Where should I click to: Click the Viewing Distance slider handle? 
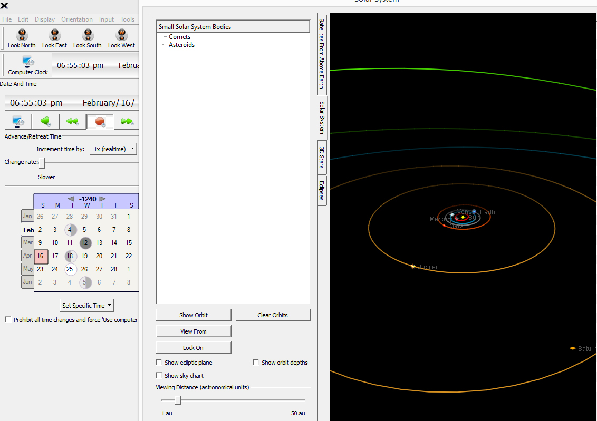[178, 400]
